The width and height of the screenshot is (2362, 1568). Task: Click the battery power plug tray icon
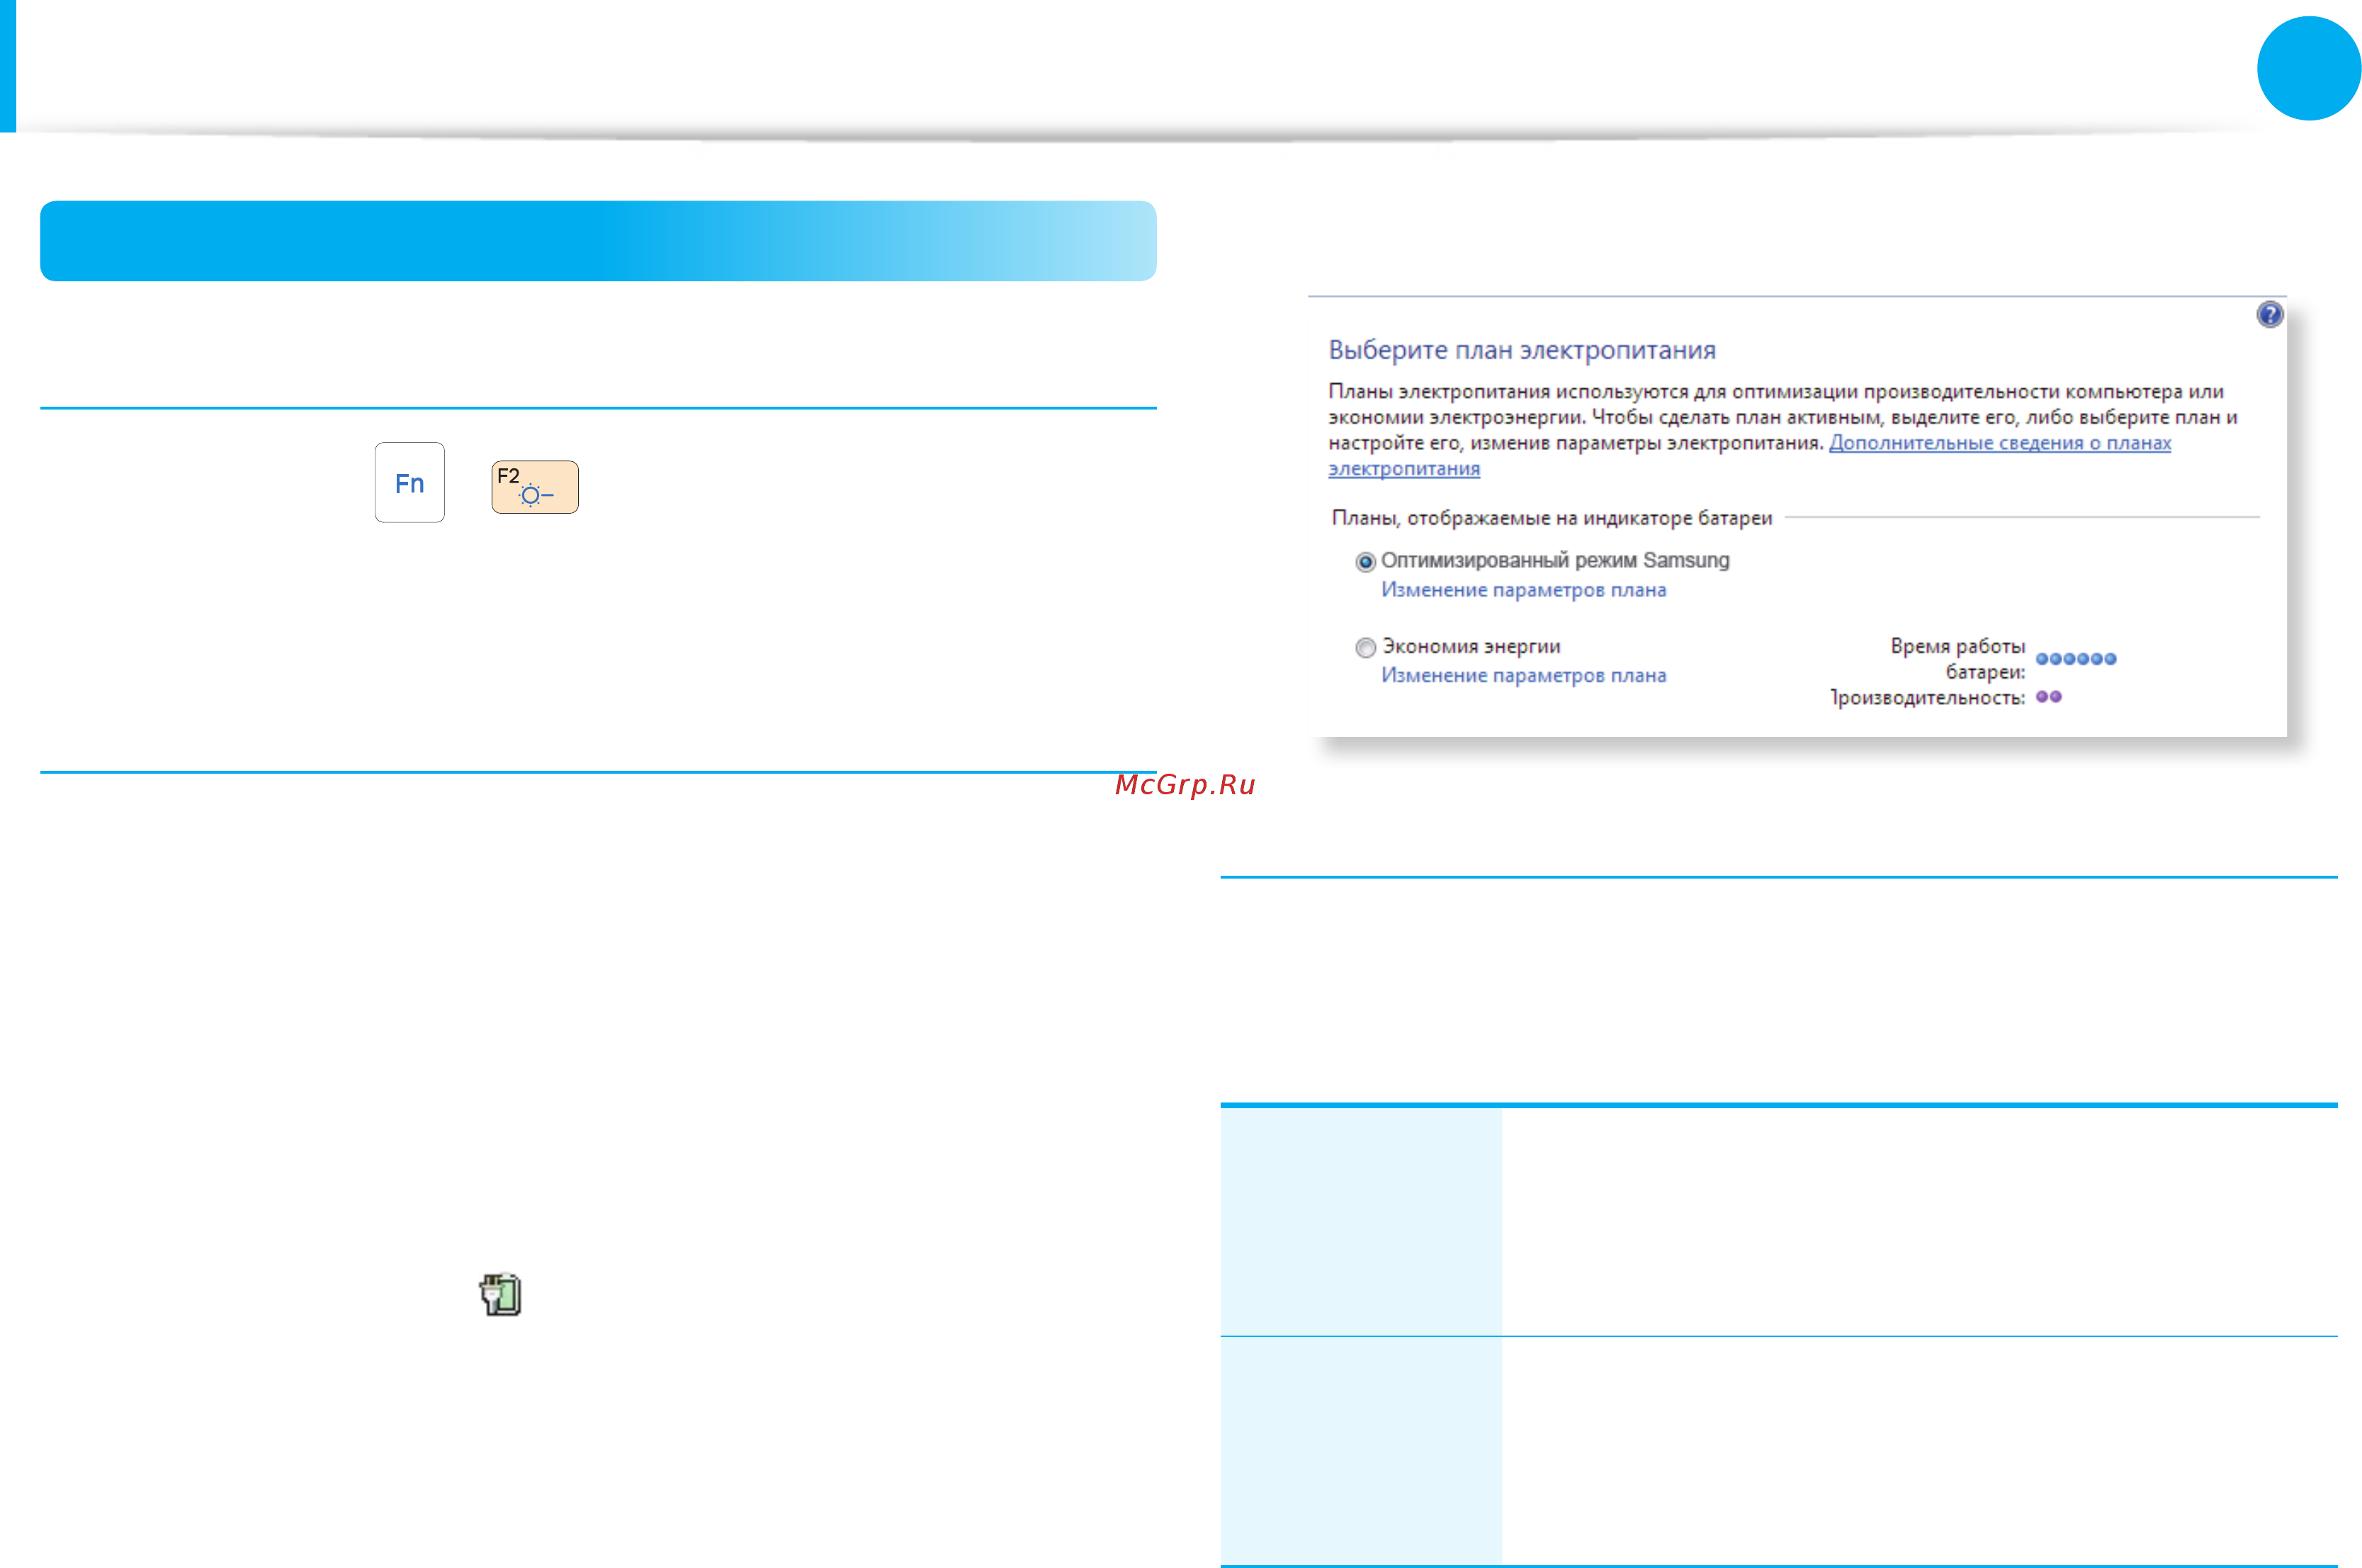pos(499,1294)
